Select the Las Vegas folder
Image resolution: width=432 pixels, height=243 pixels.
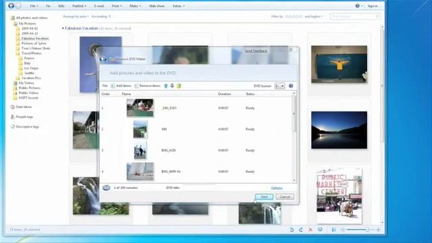coord(31,68)
